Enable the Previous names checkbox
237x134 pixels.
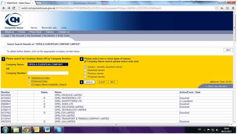[x=85, y=73]
